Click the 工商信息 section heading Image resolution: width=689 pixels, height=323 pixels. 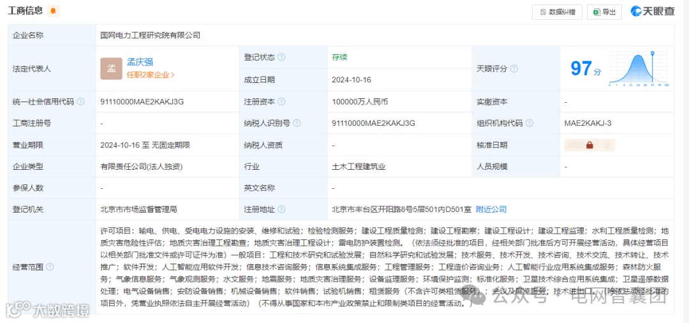point(26,11)
